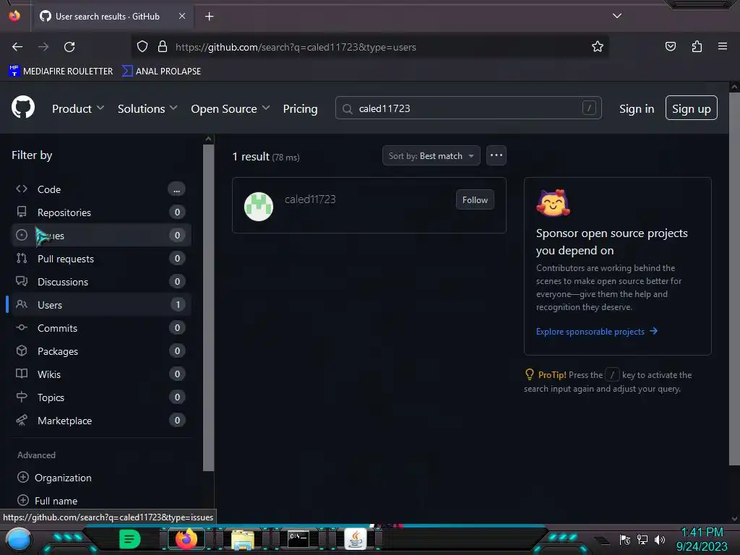Open the Pricing page
The height and width of the screenshot is (555, 740).
[x=300, y=108]
